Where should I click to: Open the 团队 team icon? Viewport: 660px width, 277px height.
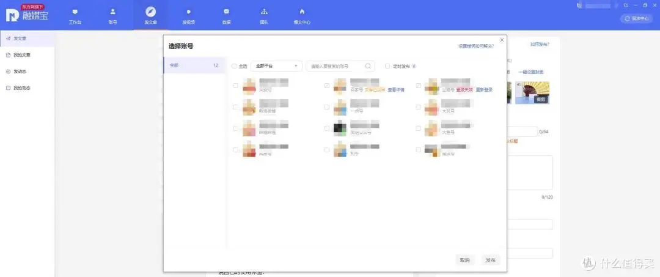[264, 12]
